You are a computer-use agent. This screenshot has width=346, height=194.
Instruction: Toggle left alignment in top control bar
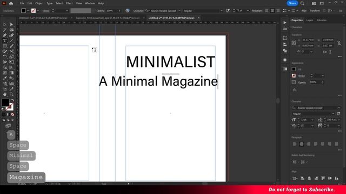267,11
